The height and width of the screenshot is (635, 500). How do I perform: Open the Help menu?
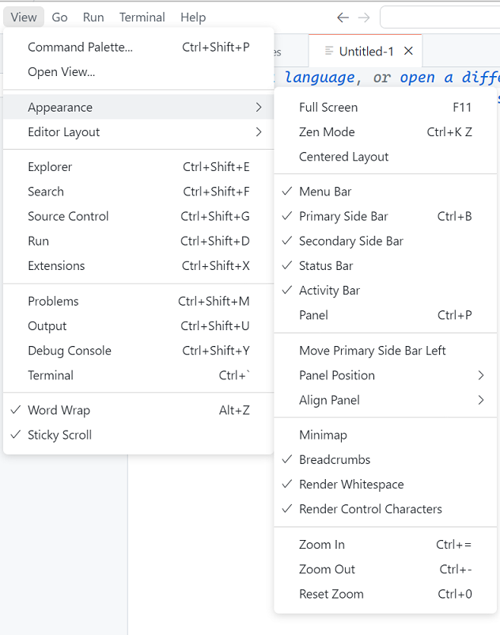click(x=192, y=17)
